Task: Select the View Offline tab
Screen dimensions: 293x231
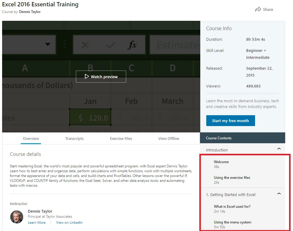Action: (169, 138)
